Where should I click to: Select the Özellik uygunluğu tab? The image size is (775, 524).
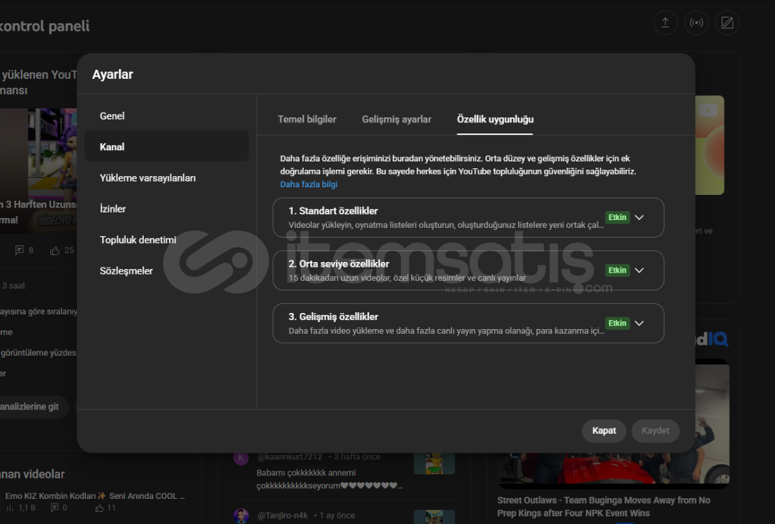tap(495, 119)
